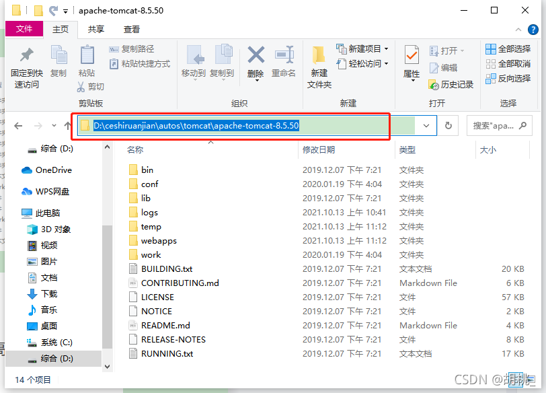Select the temp folder
546x393 pixels.
pyautogui.click(x=145, y=227)
